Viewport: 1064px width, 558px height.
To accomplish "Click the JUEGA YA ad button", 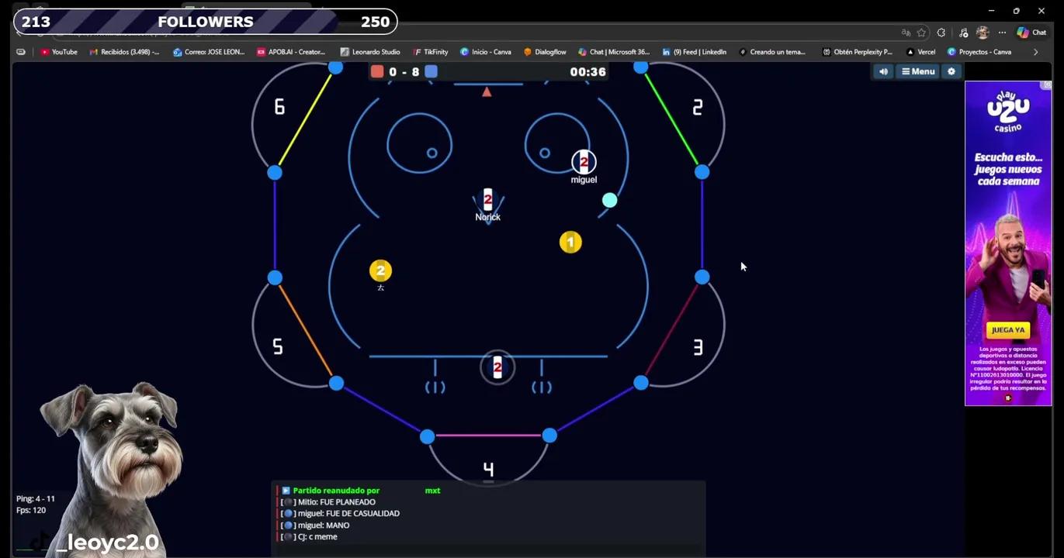I will point(1007,330).
